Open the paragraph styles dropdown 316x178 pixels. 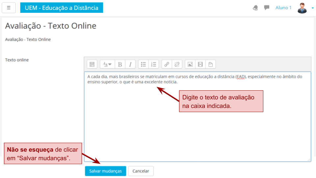click(x=107, y=64)
